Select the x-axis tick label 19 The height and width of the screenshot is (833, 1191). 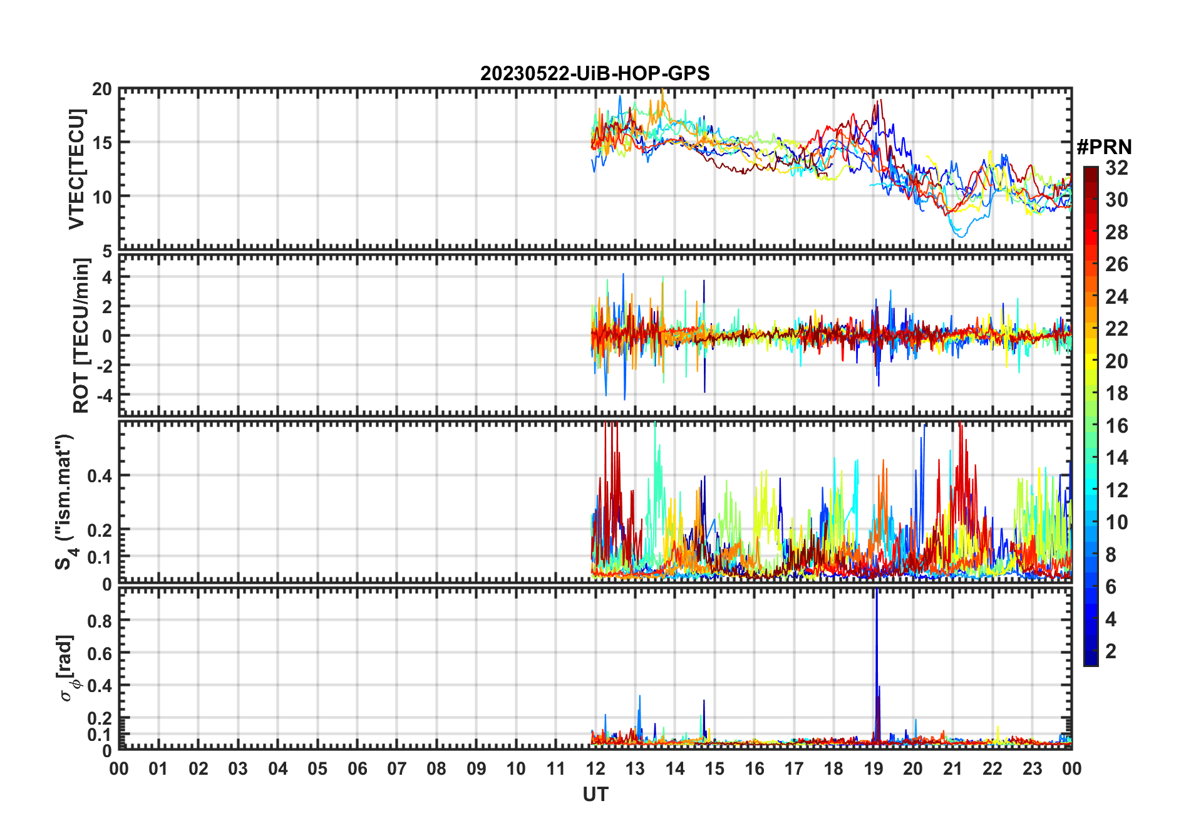[873, 768]
